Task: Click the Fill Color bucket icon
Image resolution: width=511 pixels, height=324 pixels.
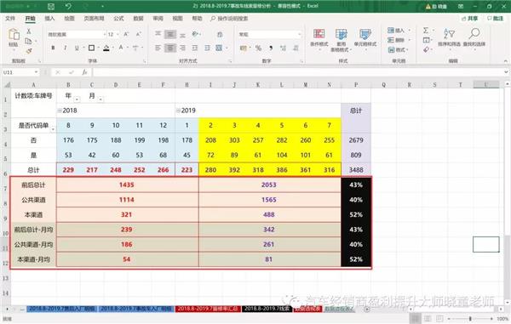Action: (106, 48)
